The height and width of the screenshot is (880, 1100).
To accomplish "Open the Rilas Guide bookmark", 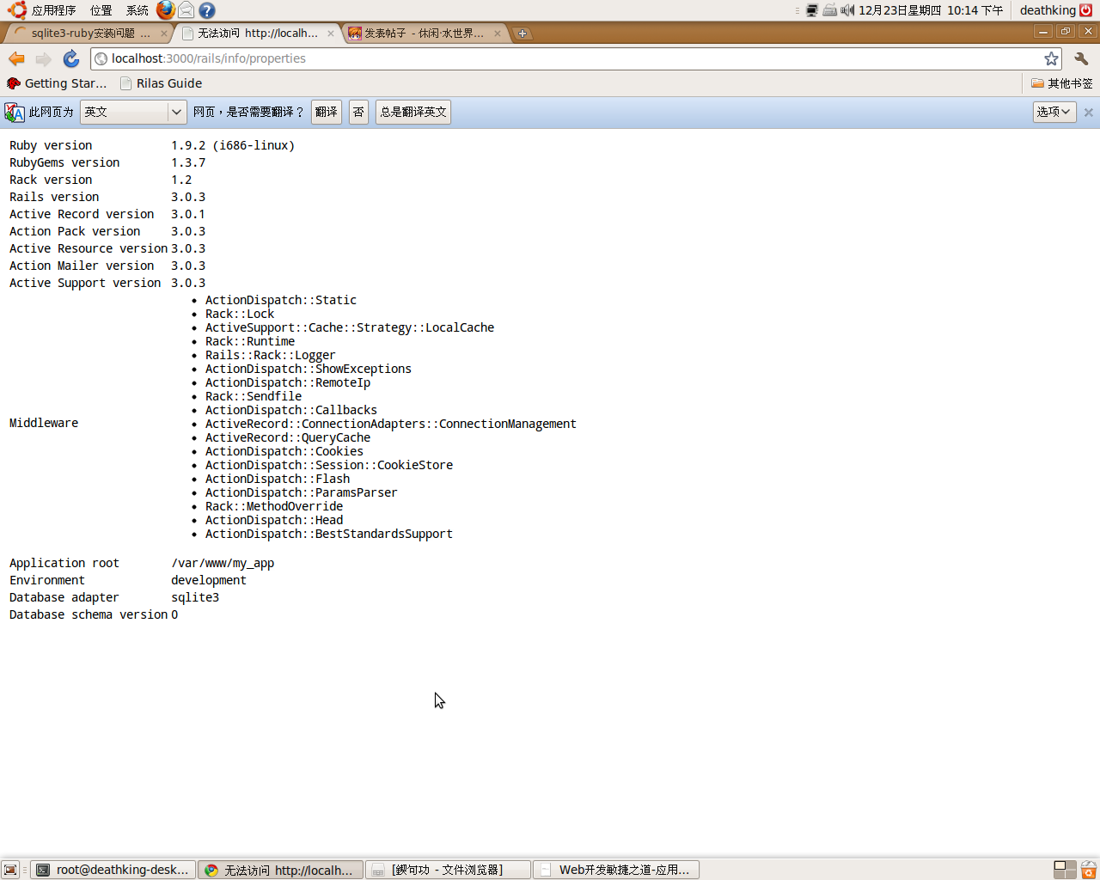I will tap(161, 83).
